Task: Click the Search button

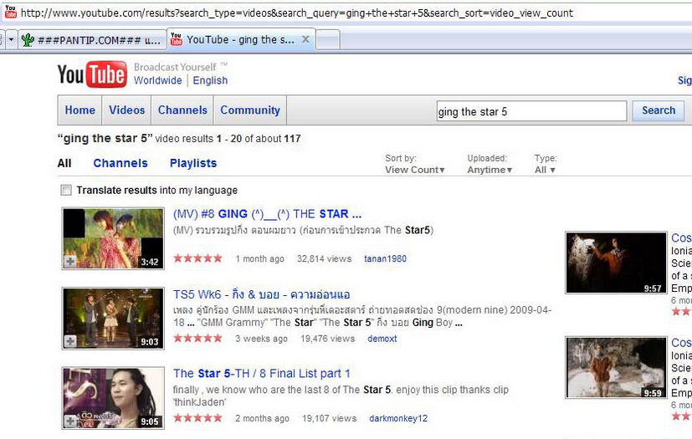Action: (658, 110)
